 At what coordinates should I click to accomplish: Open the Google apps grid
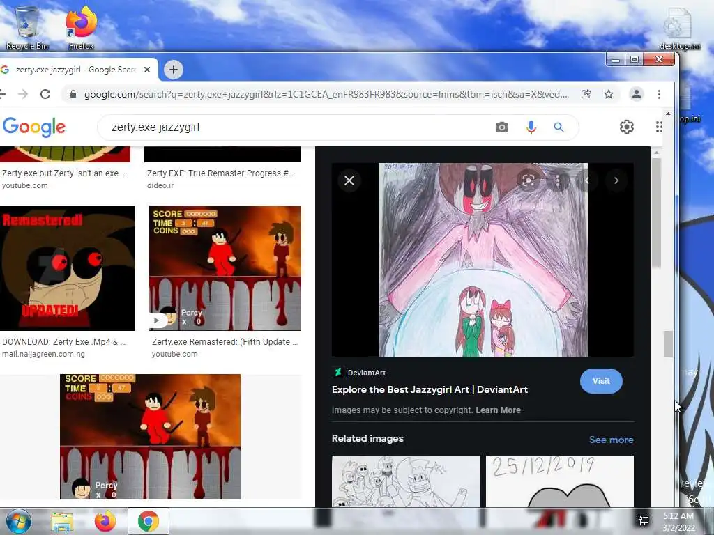pyautogui.click(x=659, y=127)
